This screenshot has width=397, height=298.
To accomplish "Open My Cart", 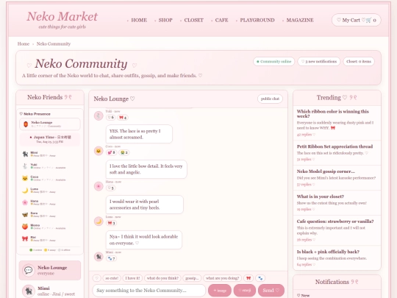I will 357,20.
